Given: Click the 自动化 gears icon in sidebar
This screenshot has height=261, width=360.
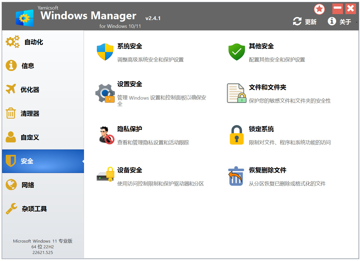Looking at the screenshot, I should point(13,42).
